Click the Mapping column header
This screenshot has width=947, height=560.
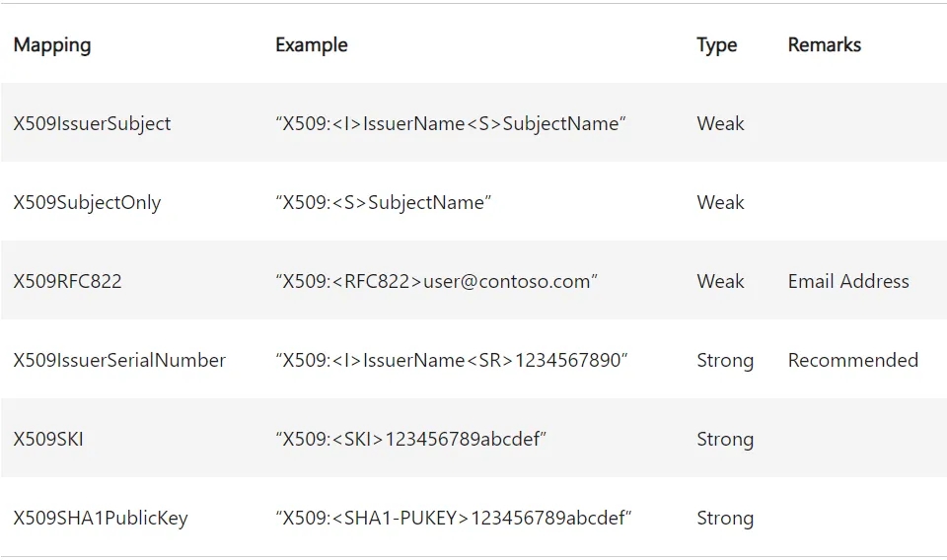coord(52,44)
